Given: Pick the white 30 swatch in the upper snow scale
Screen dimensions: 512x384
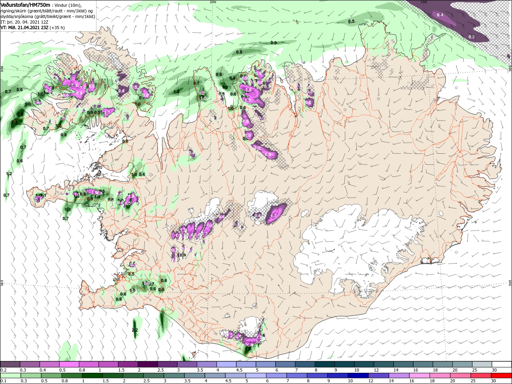Looking at the screenshot, I should tap(502, 364).
